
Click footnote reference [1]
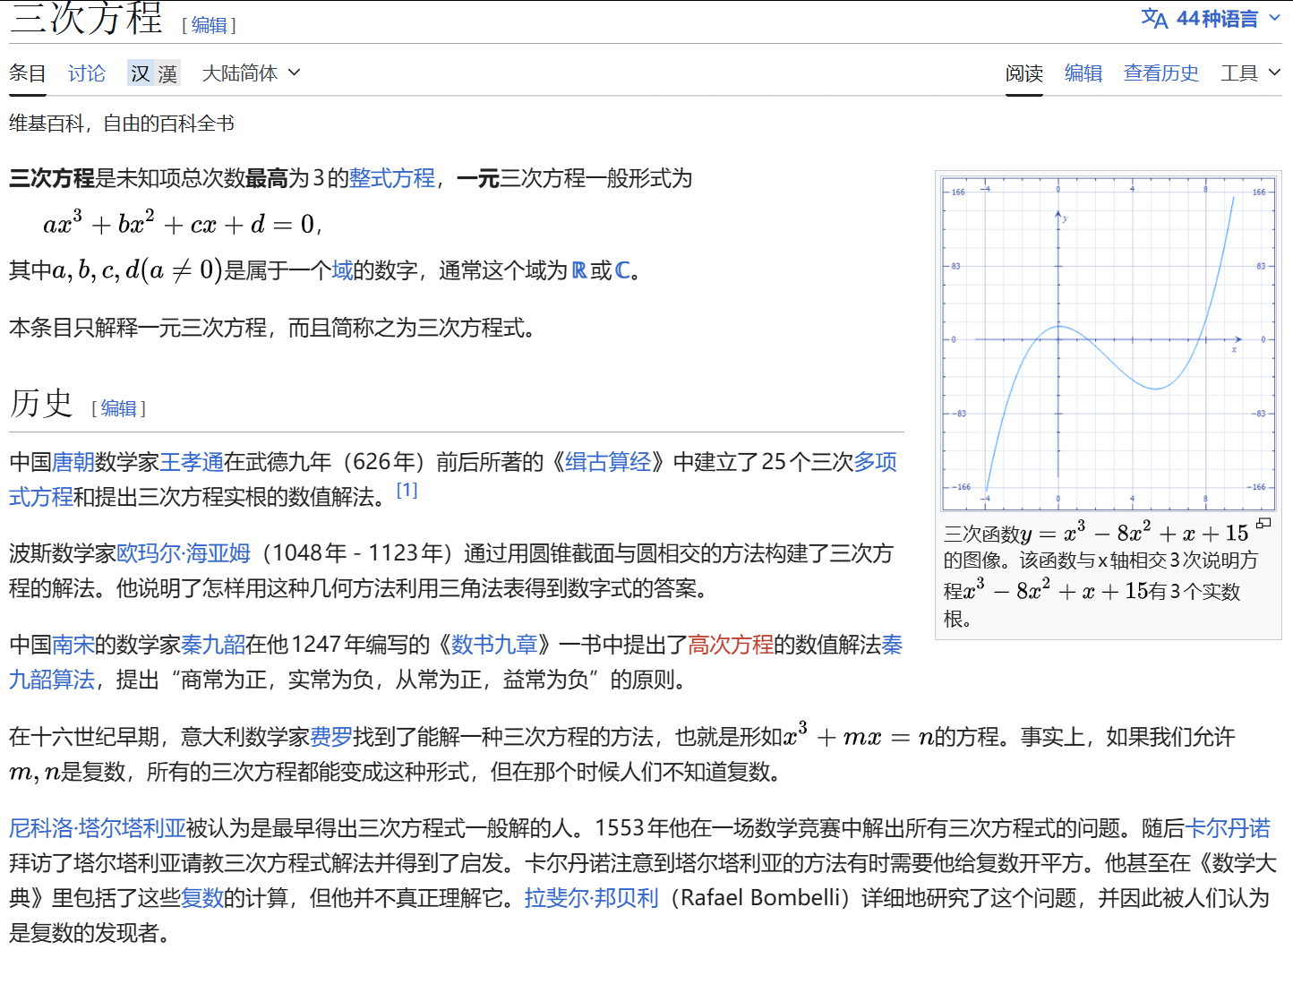point(407,489)
